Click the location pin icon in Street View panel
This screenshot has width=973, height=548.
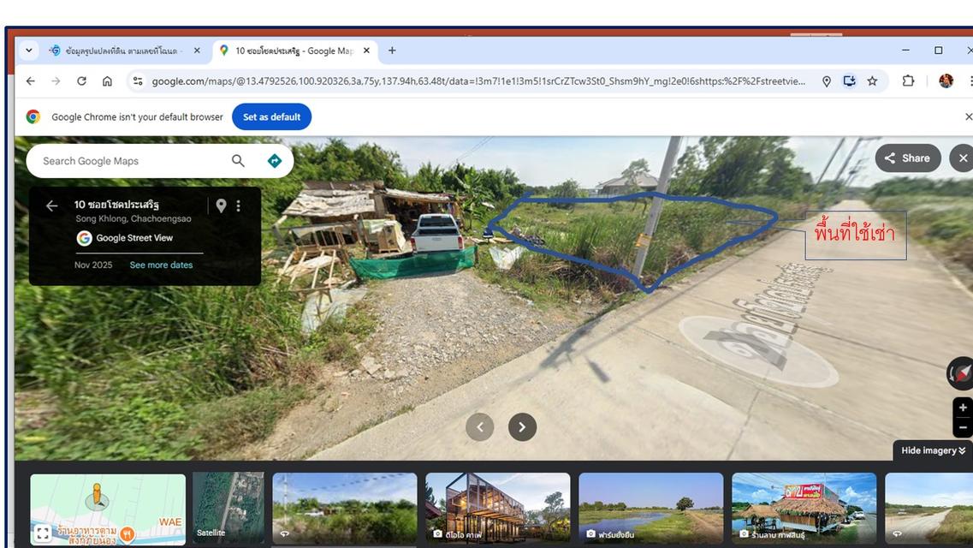pos(221,205)
